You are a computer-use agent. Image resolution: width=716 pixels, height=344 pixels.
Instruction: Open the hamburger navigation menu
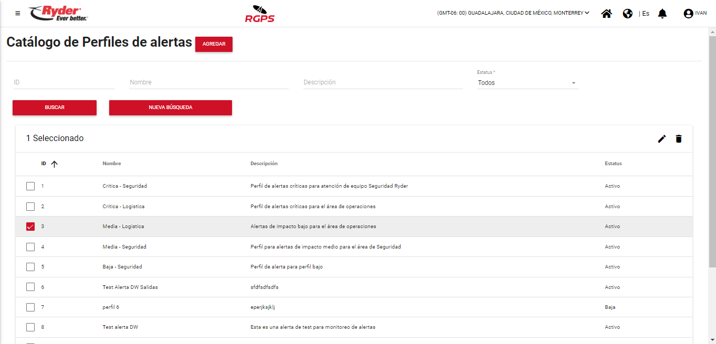(x=18, y=14)
